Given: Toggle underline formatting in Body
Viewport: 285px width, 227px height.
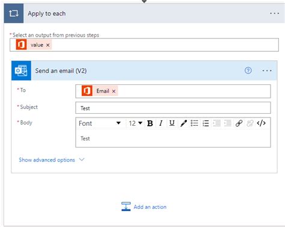Looking at the screenshot, I should coord(172,123).
